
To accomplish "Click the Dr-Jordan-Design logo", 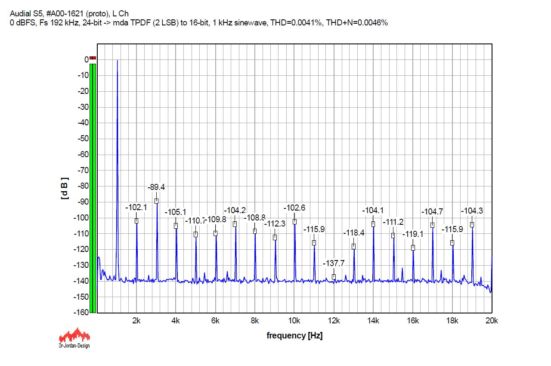I will [74, 337].
